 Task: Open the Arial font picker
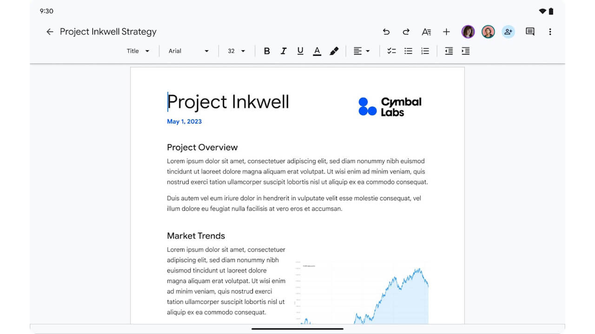point(188,51)
